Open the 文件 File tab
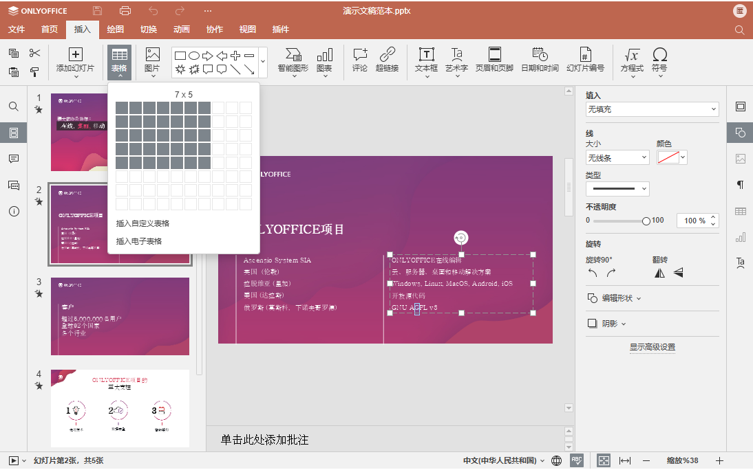The width and height of the screenshot is (753, 470). [x=17, y=30]
